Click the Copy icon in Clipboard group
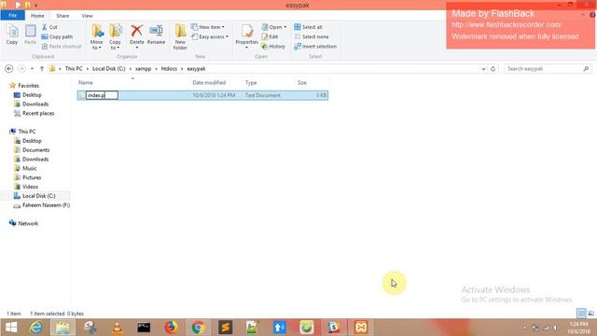Viewport: 597px width, 336px height. tap(12, 35)
